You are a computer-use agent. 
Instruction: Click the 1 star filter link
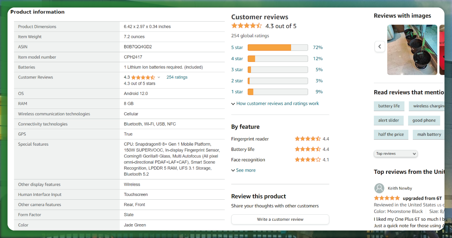tap(237, 92)
